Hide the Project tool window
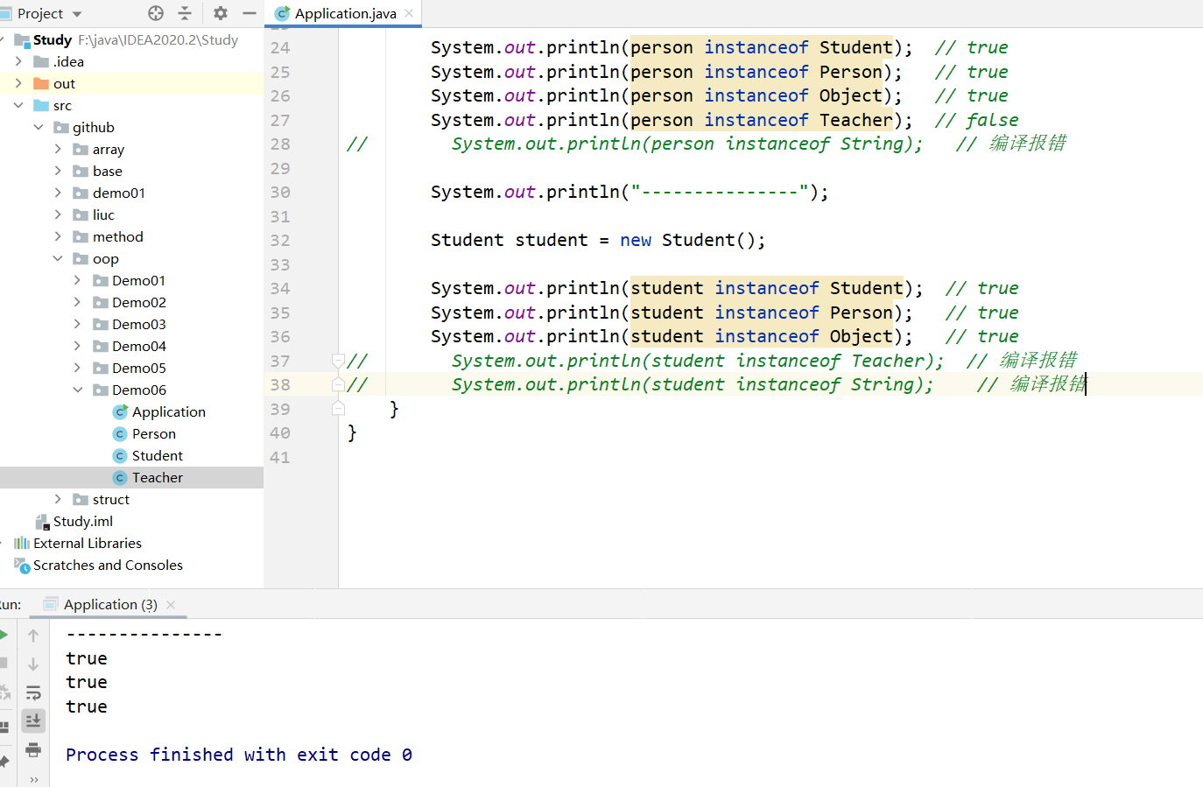The height and width of the screenshot is (787, 1203). [x=250, y=13]
